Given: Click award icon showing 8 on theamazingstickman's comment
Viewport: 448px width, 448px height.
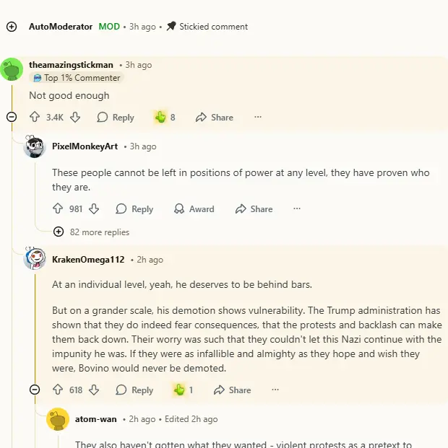Looking at the screenshot, I should pos(160,117).
